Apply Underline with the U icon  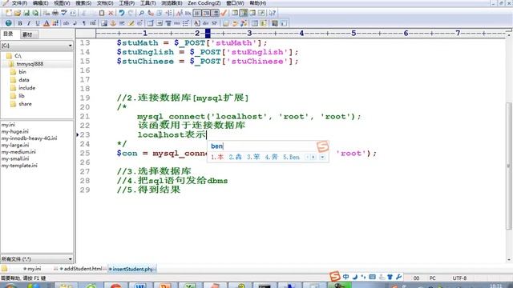(38, 23)
